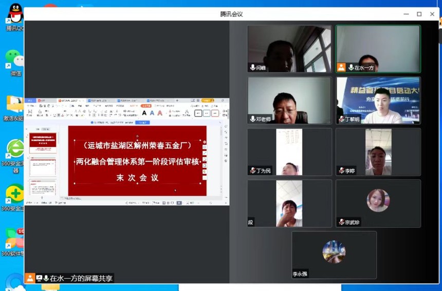Viewport: 442px width, 291px height.
Task: Switch to the second WPS tab with the red D icon
Action: (x=45, y=101)
